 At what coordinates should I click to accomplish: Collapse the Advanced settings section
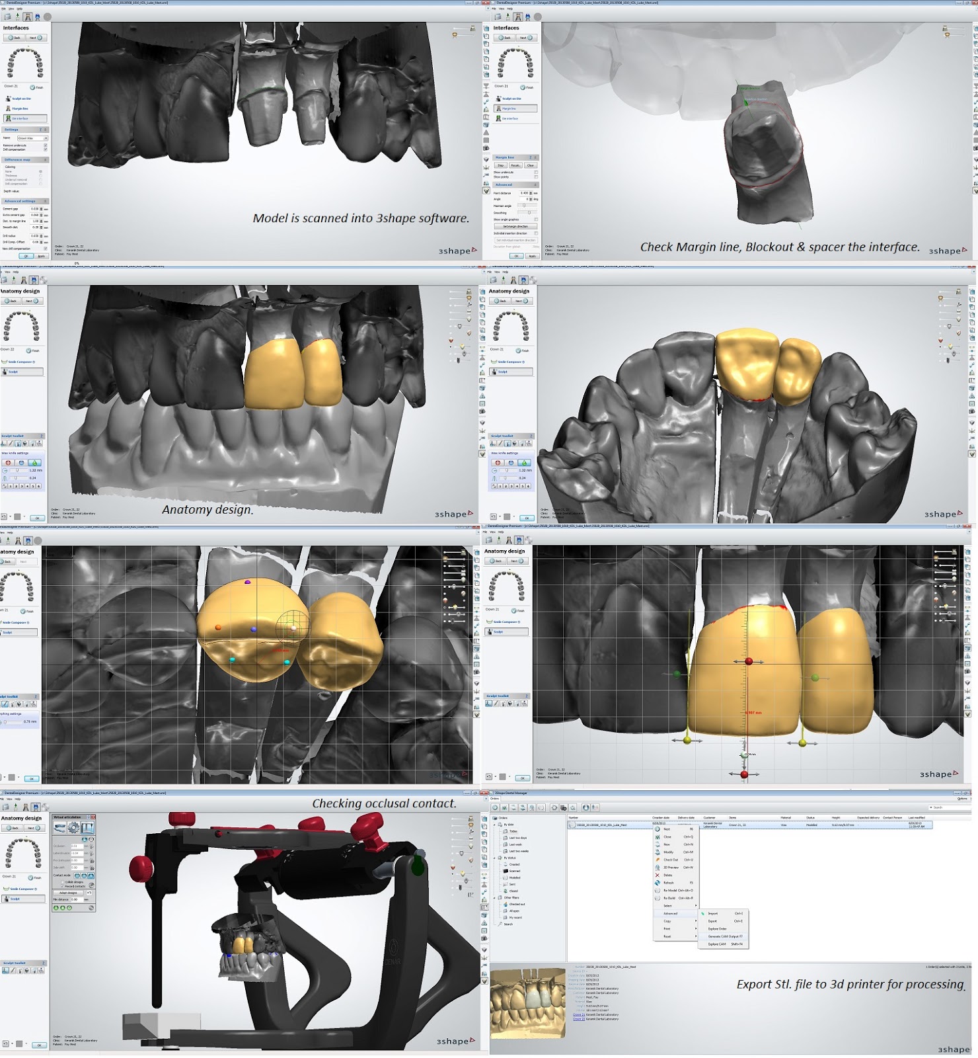46,201
